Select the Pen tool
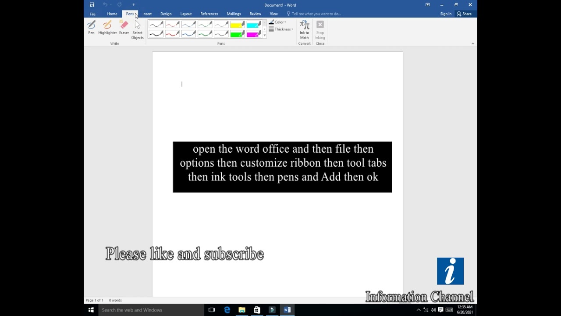This screenshot has height=316, width=561. click(91, 27)
